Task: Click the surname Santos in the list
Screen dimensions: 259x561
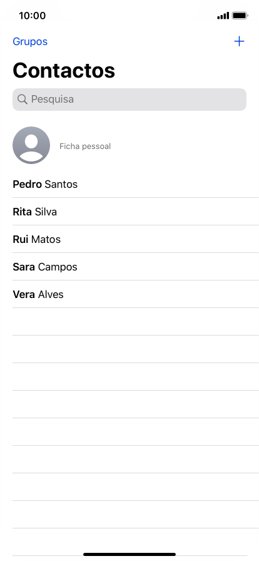Action: pyautogui.click(x=61, y=184)
